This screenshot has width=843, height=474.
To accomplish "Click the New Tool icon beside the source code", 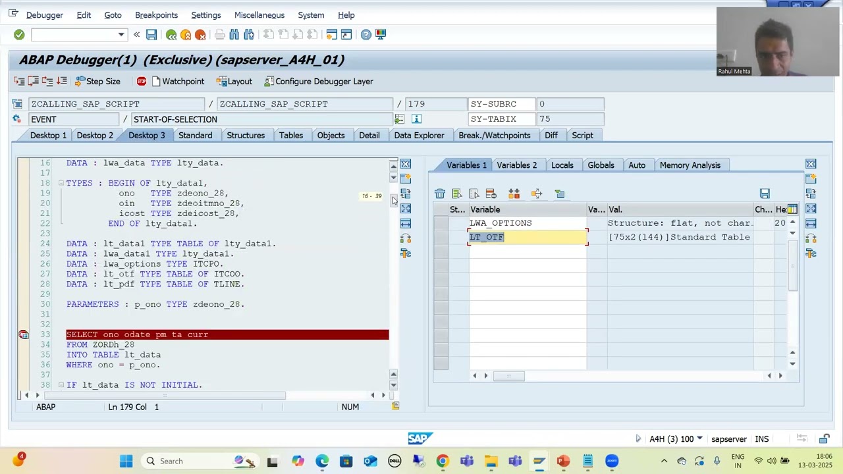I will [406, 178].
